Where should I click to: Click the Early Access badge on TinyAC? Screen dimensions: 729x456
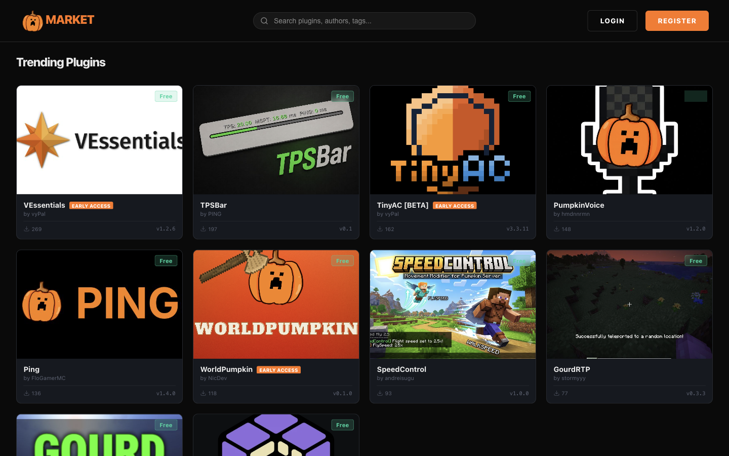(455, 206)
